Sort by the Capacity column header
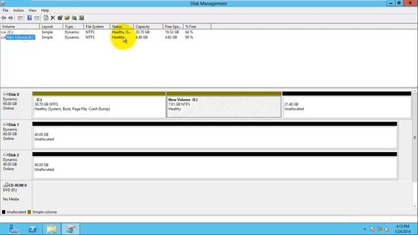Viewport: 418px width, 235px height. tap(148, 26)
